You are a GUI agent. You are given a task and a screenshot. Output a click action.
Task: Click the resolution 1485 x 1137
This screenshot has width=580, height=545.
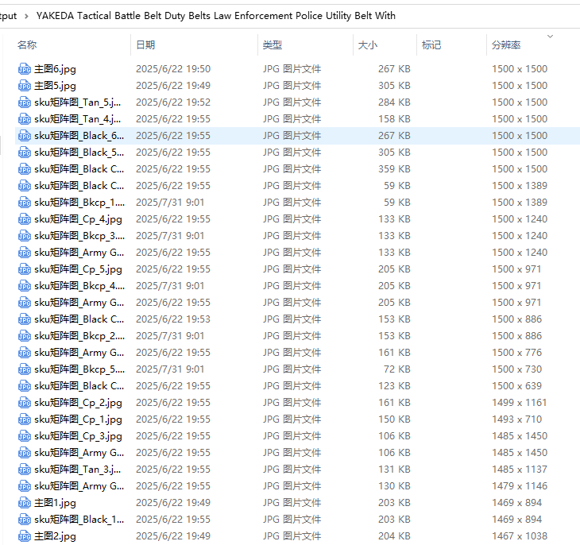[x=520, y=470]
